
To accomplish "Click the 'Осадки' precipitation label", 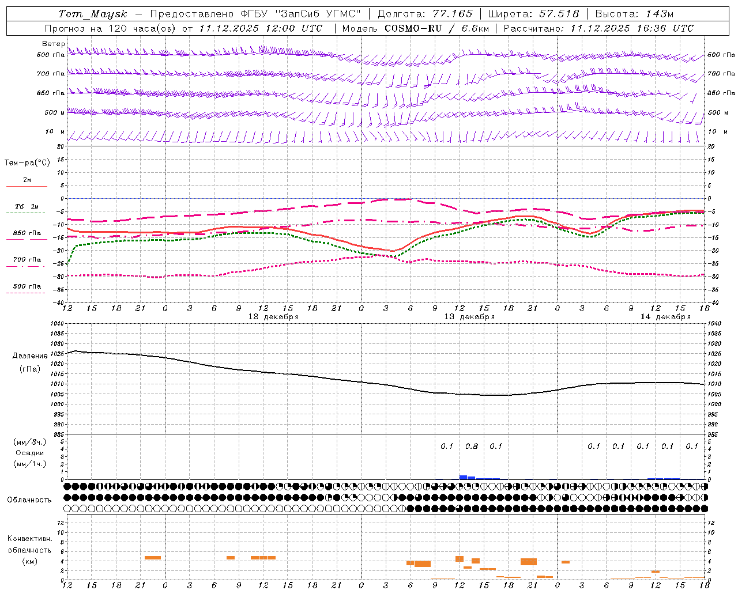I will tap(30, 453).
